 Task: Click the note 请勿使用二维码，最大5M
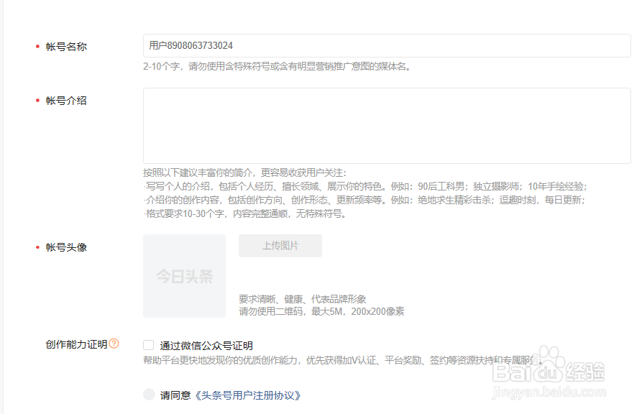coord(321,311)
